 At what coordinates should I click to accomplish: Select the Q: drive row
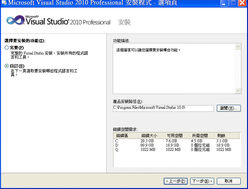pyautogui.click(x=177, y=150)
